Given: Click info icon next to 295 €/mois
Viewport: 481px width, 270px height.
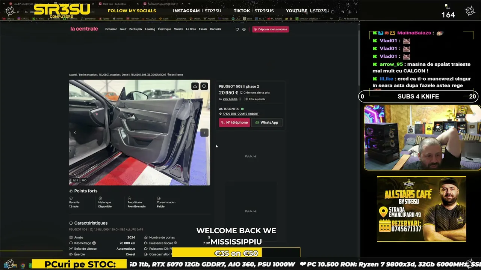Looking at the screenshot, I should [x=240, y=99].
